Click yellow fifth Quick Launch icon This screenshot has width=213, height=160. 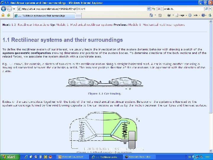(45, 157)
